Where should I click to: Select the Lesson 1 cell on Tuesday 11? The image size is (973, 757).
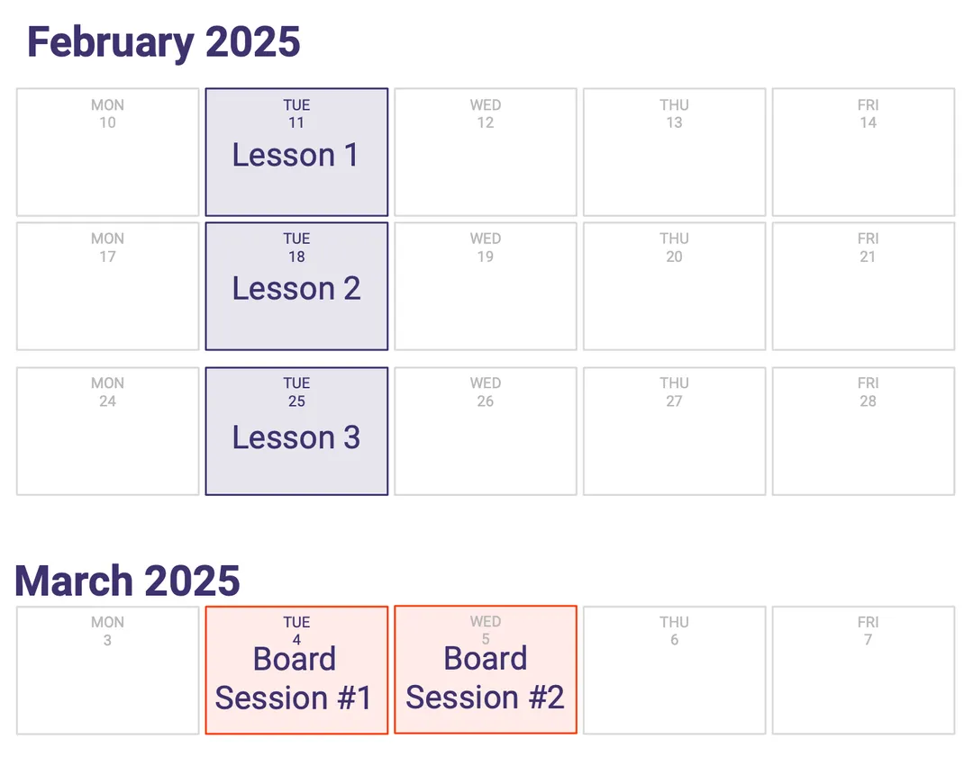coord(296,152)
